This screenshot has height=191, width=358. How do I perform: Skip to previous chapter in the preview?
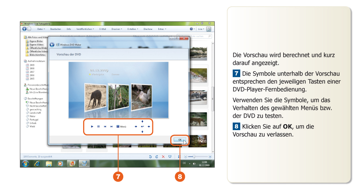pyautogui.click(x=105, y=127)
